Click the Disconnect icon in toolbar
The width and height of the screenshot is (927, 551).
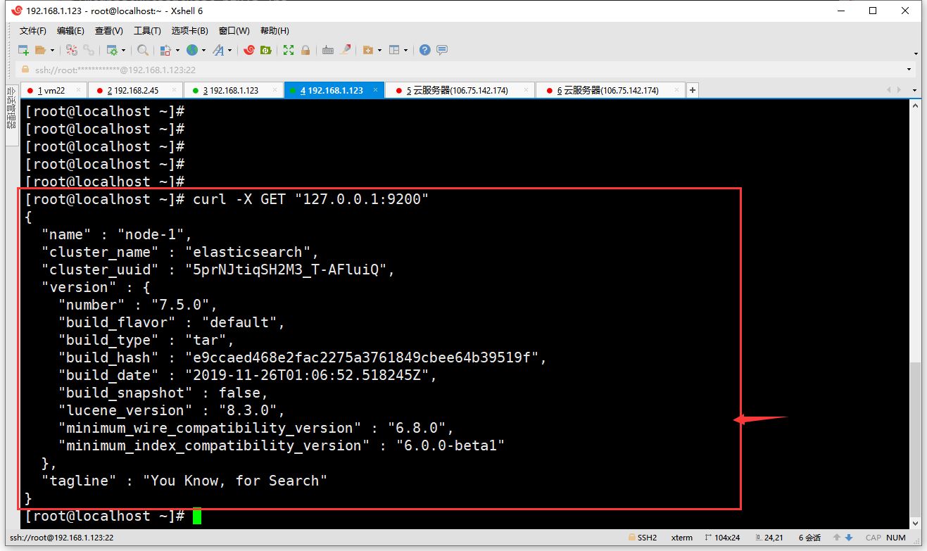click(x=72, y=50)
